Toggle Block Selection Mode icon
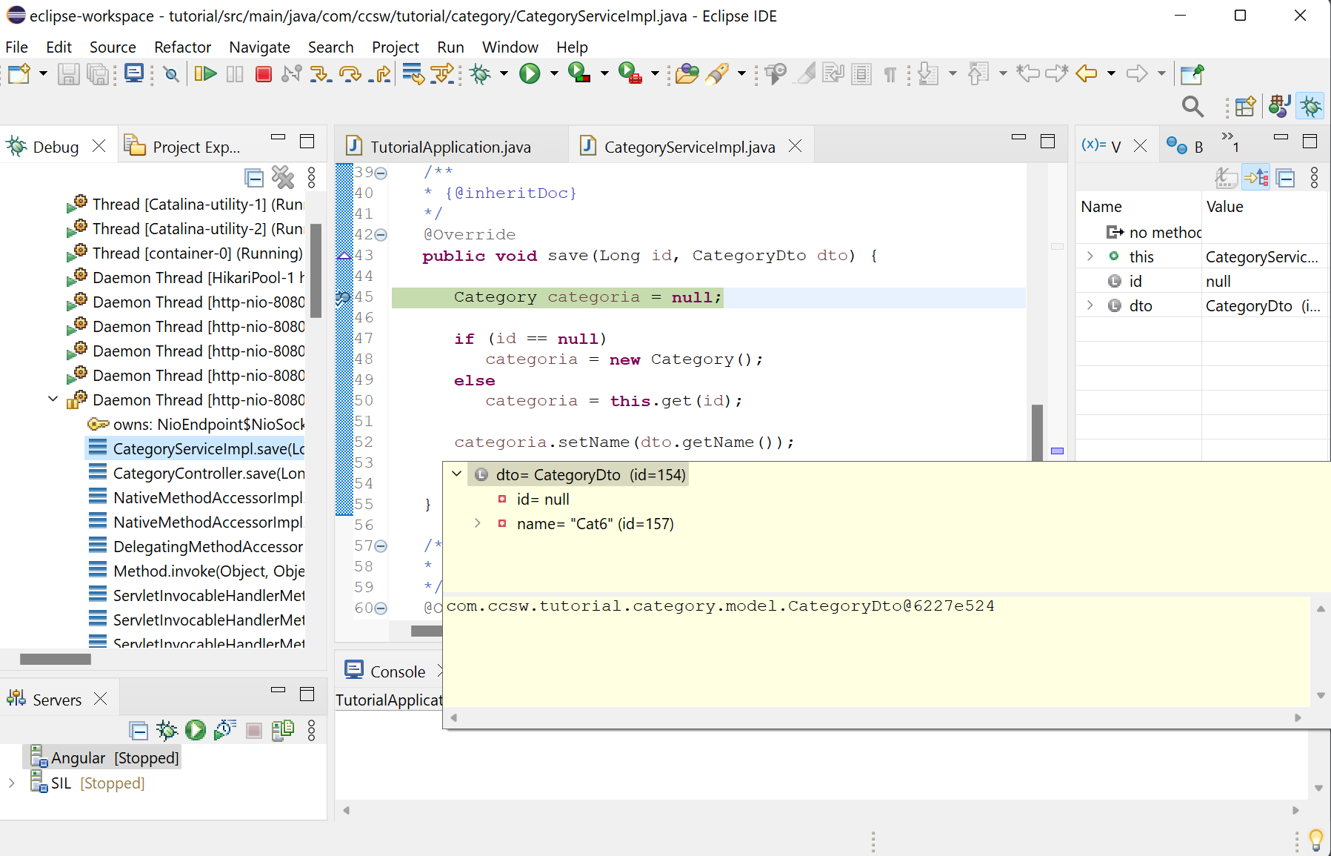This screenshot has width=1331, height=856. tap(861, 73)
